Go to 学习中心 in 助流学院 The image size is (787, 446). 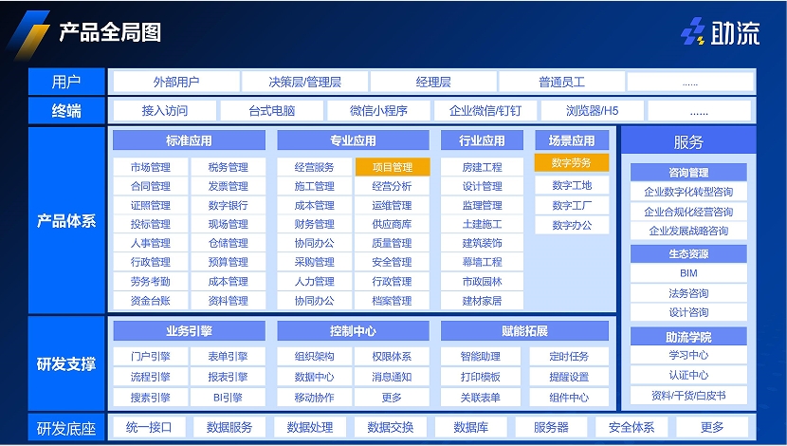(x=688, y=356)
